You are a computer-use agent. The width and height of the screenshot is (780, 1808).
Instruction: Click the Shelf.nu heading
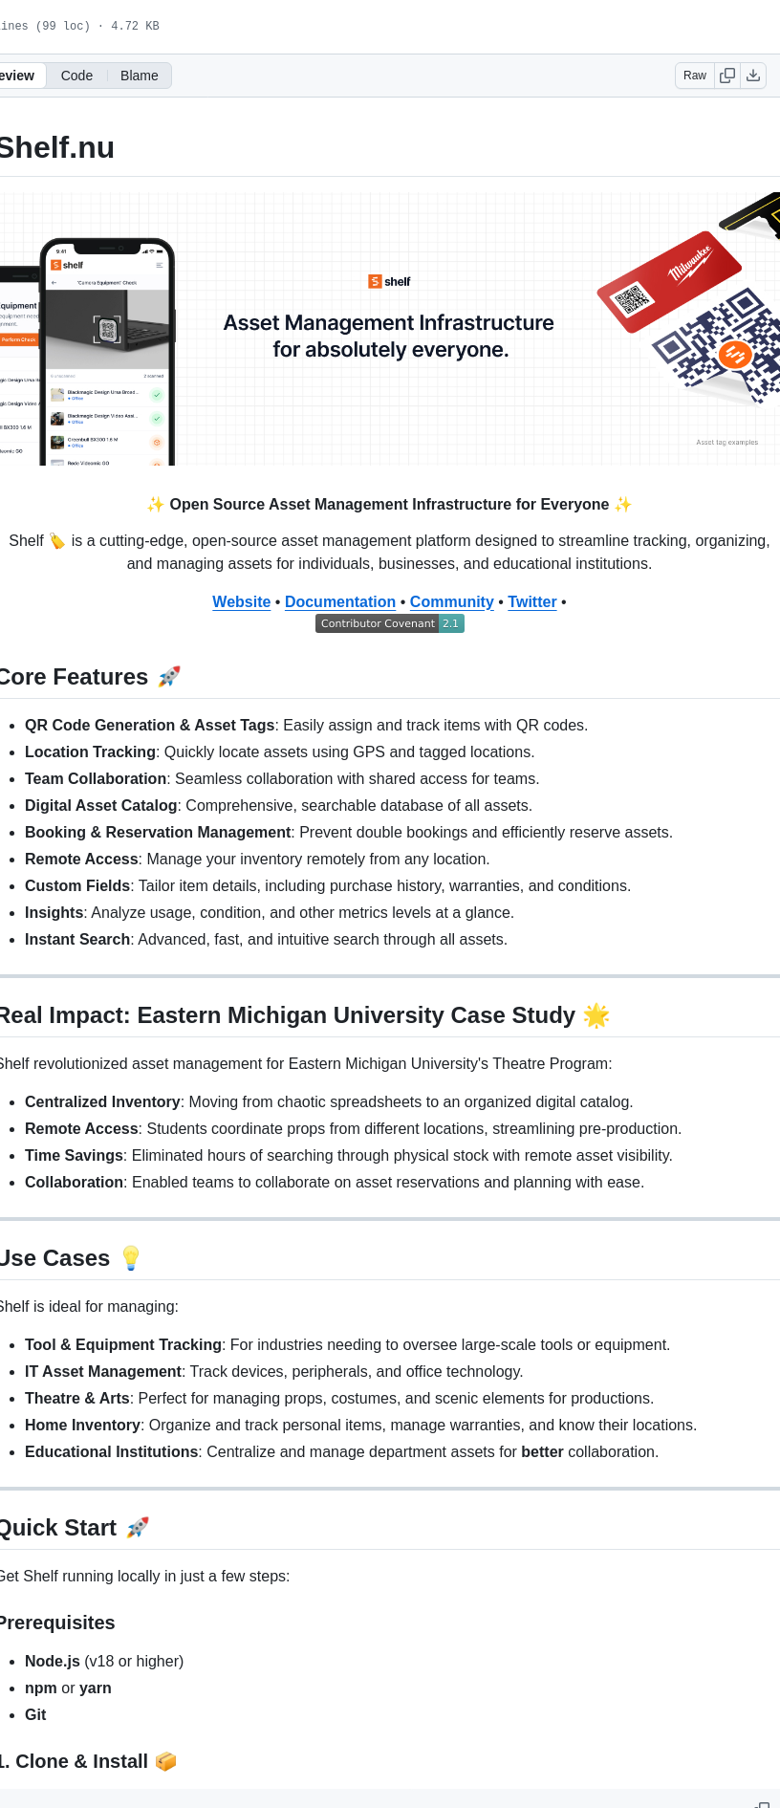[x=55, y=147]
